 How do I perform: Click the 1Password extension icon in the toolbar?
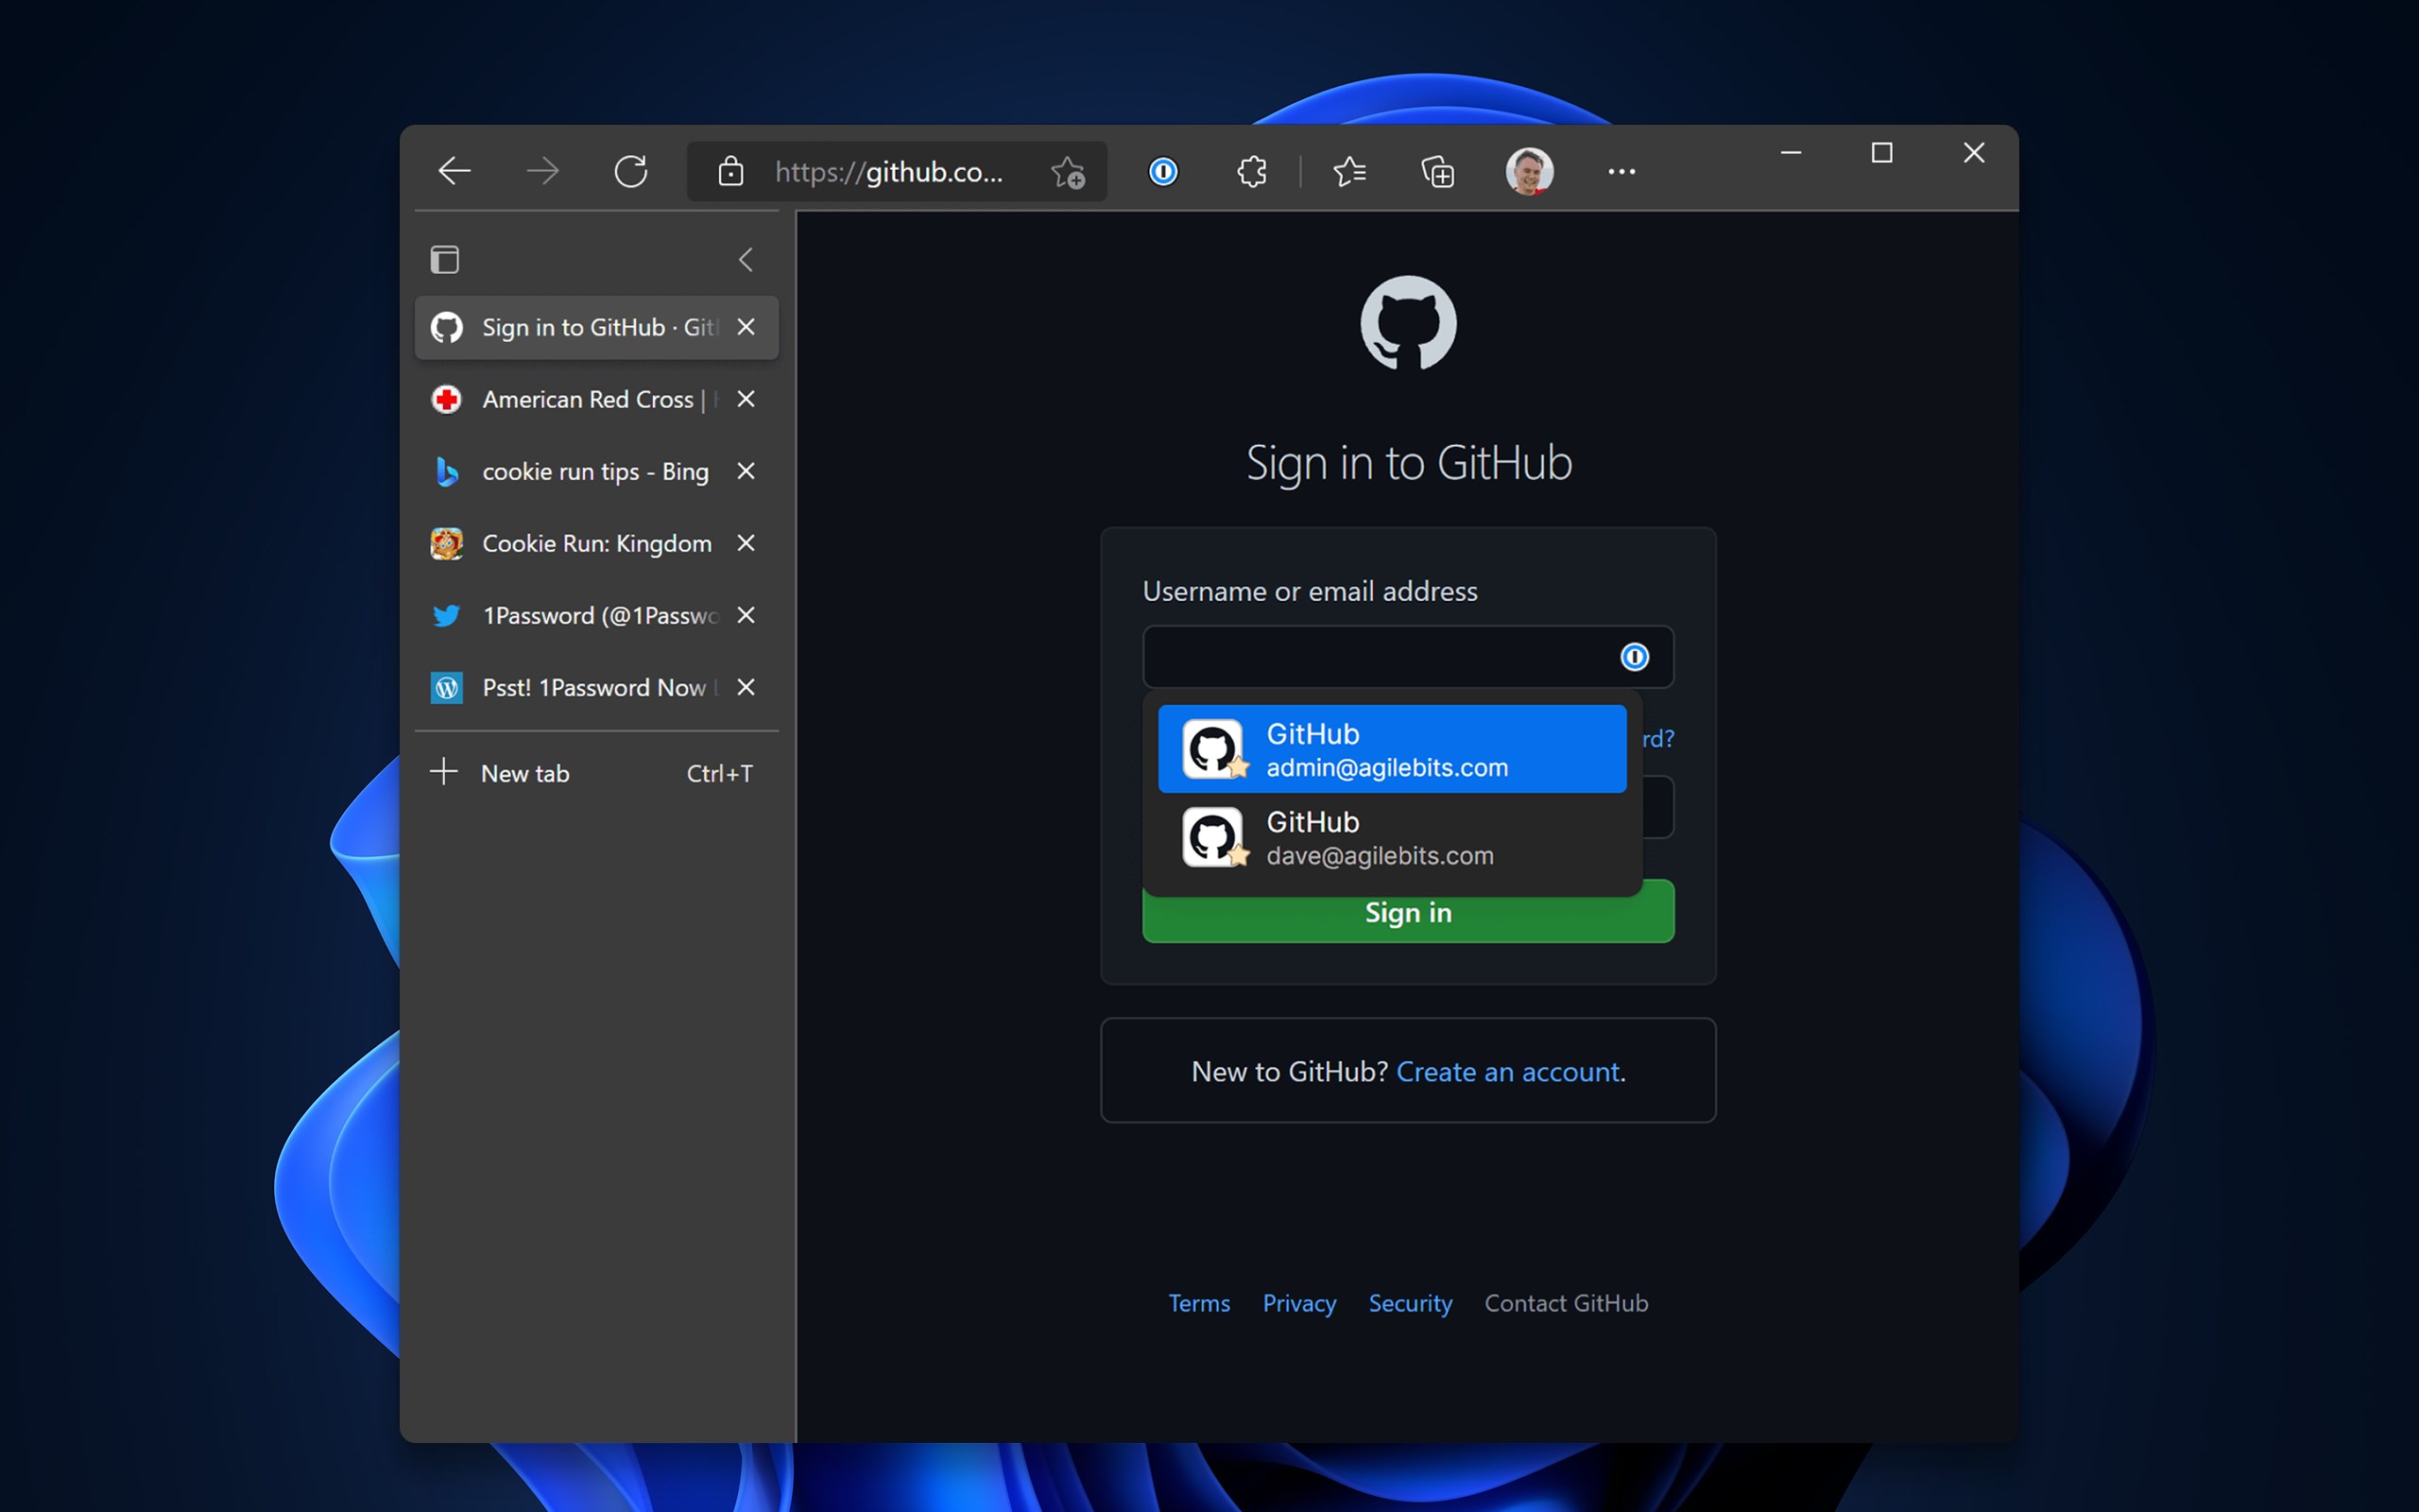[x=1164, y=172]
